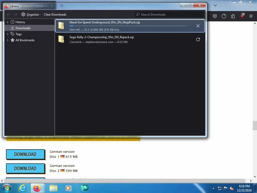Click the Library window Firefox icon
Image resolution: width=257 pixels, height=193 pixels.
(6, 6)
